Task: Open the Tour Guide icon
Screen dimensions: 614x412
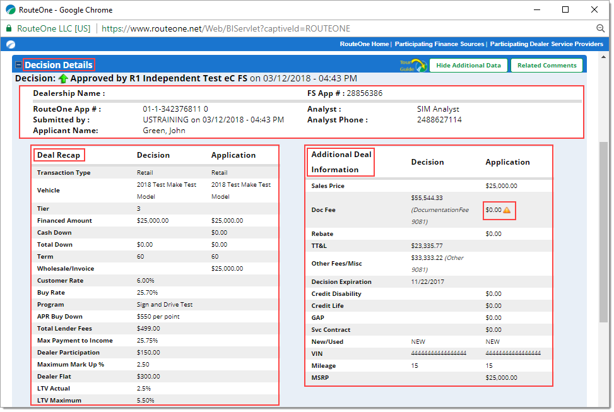Action: (413, 66)
